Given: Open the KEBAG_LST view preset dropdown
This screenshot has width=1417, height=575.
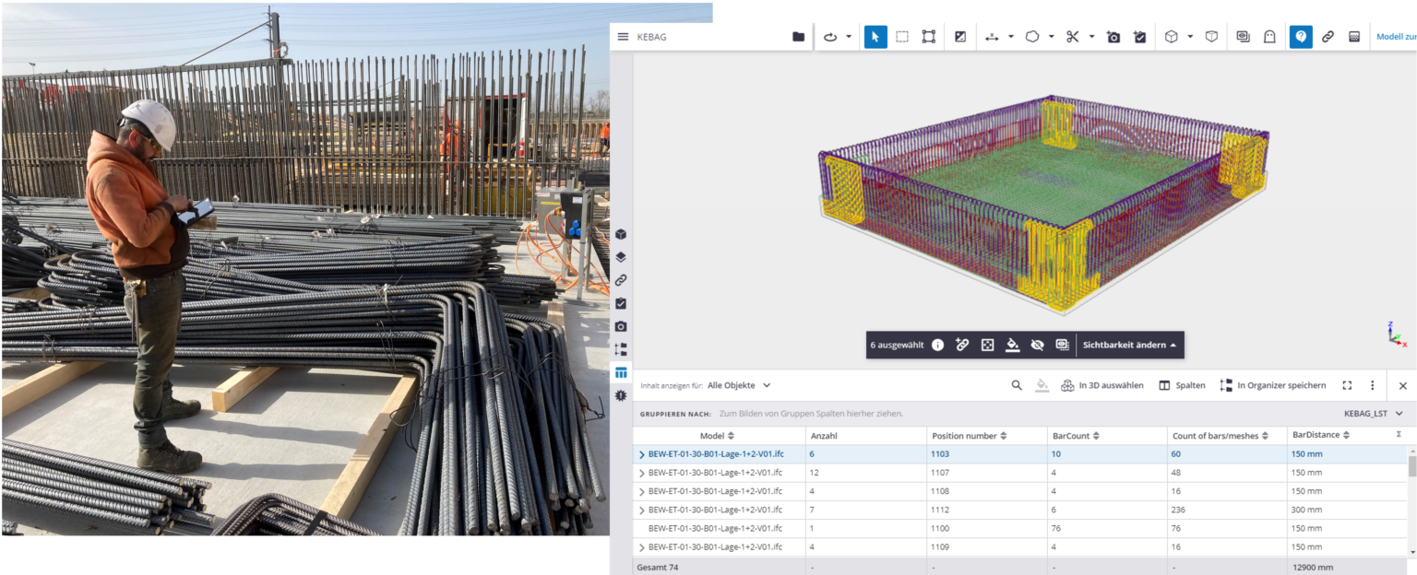Looking at the screenshot, I should click(x=1374, y=414).
